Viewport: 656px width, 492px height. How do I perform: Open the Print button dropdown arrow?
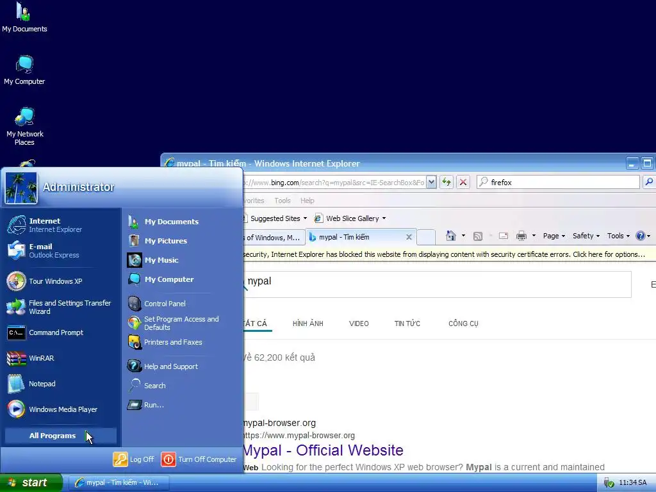point(534,236)
